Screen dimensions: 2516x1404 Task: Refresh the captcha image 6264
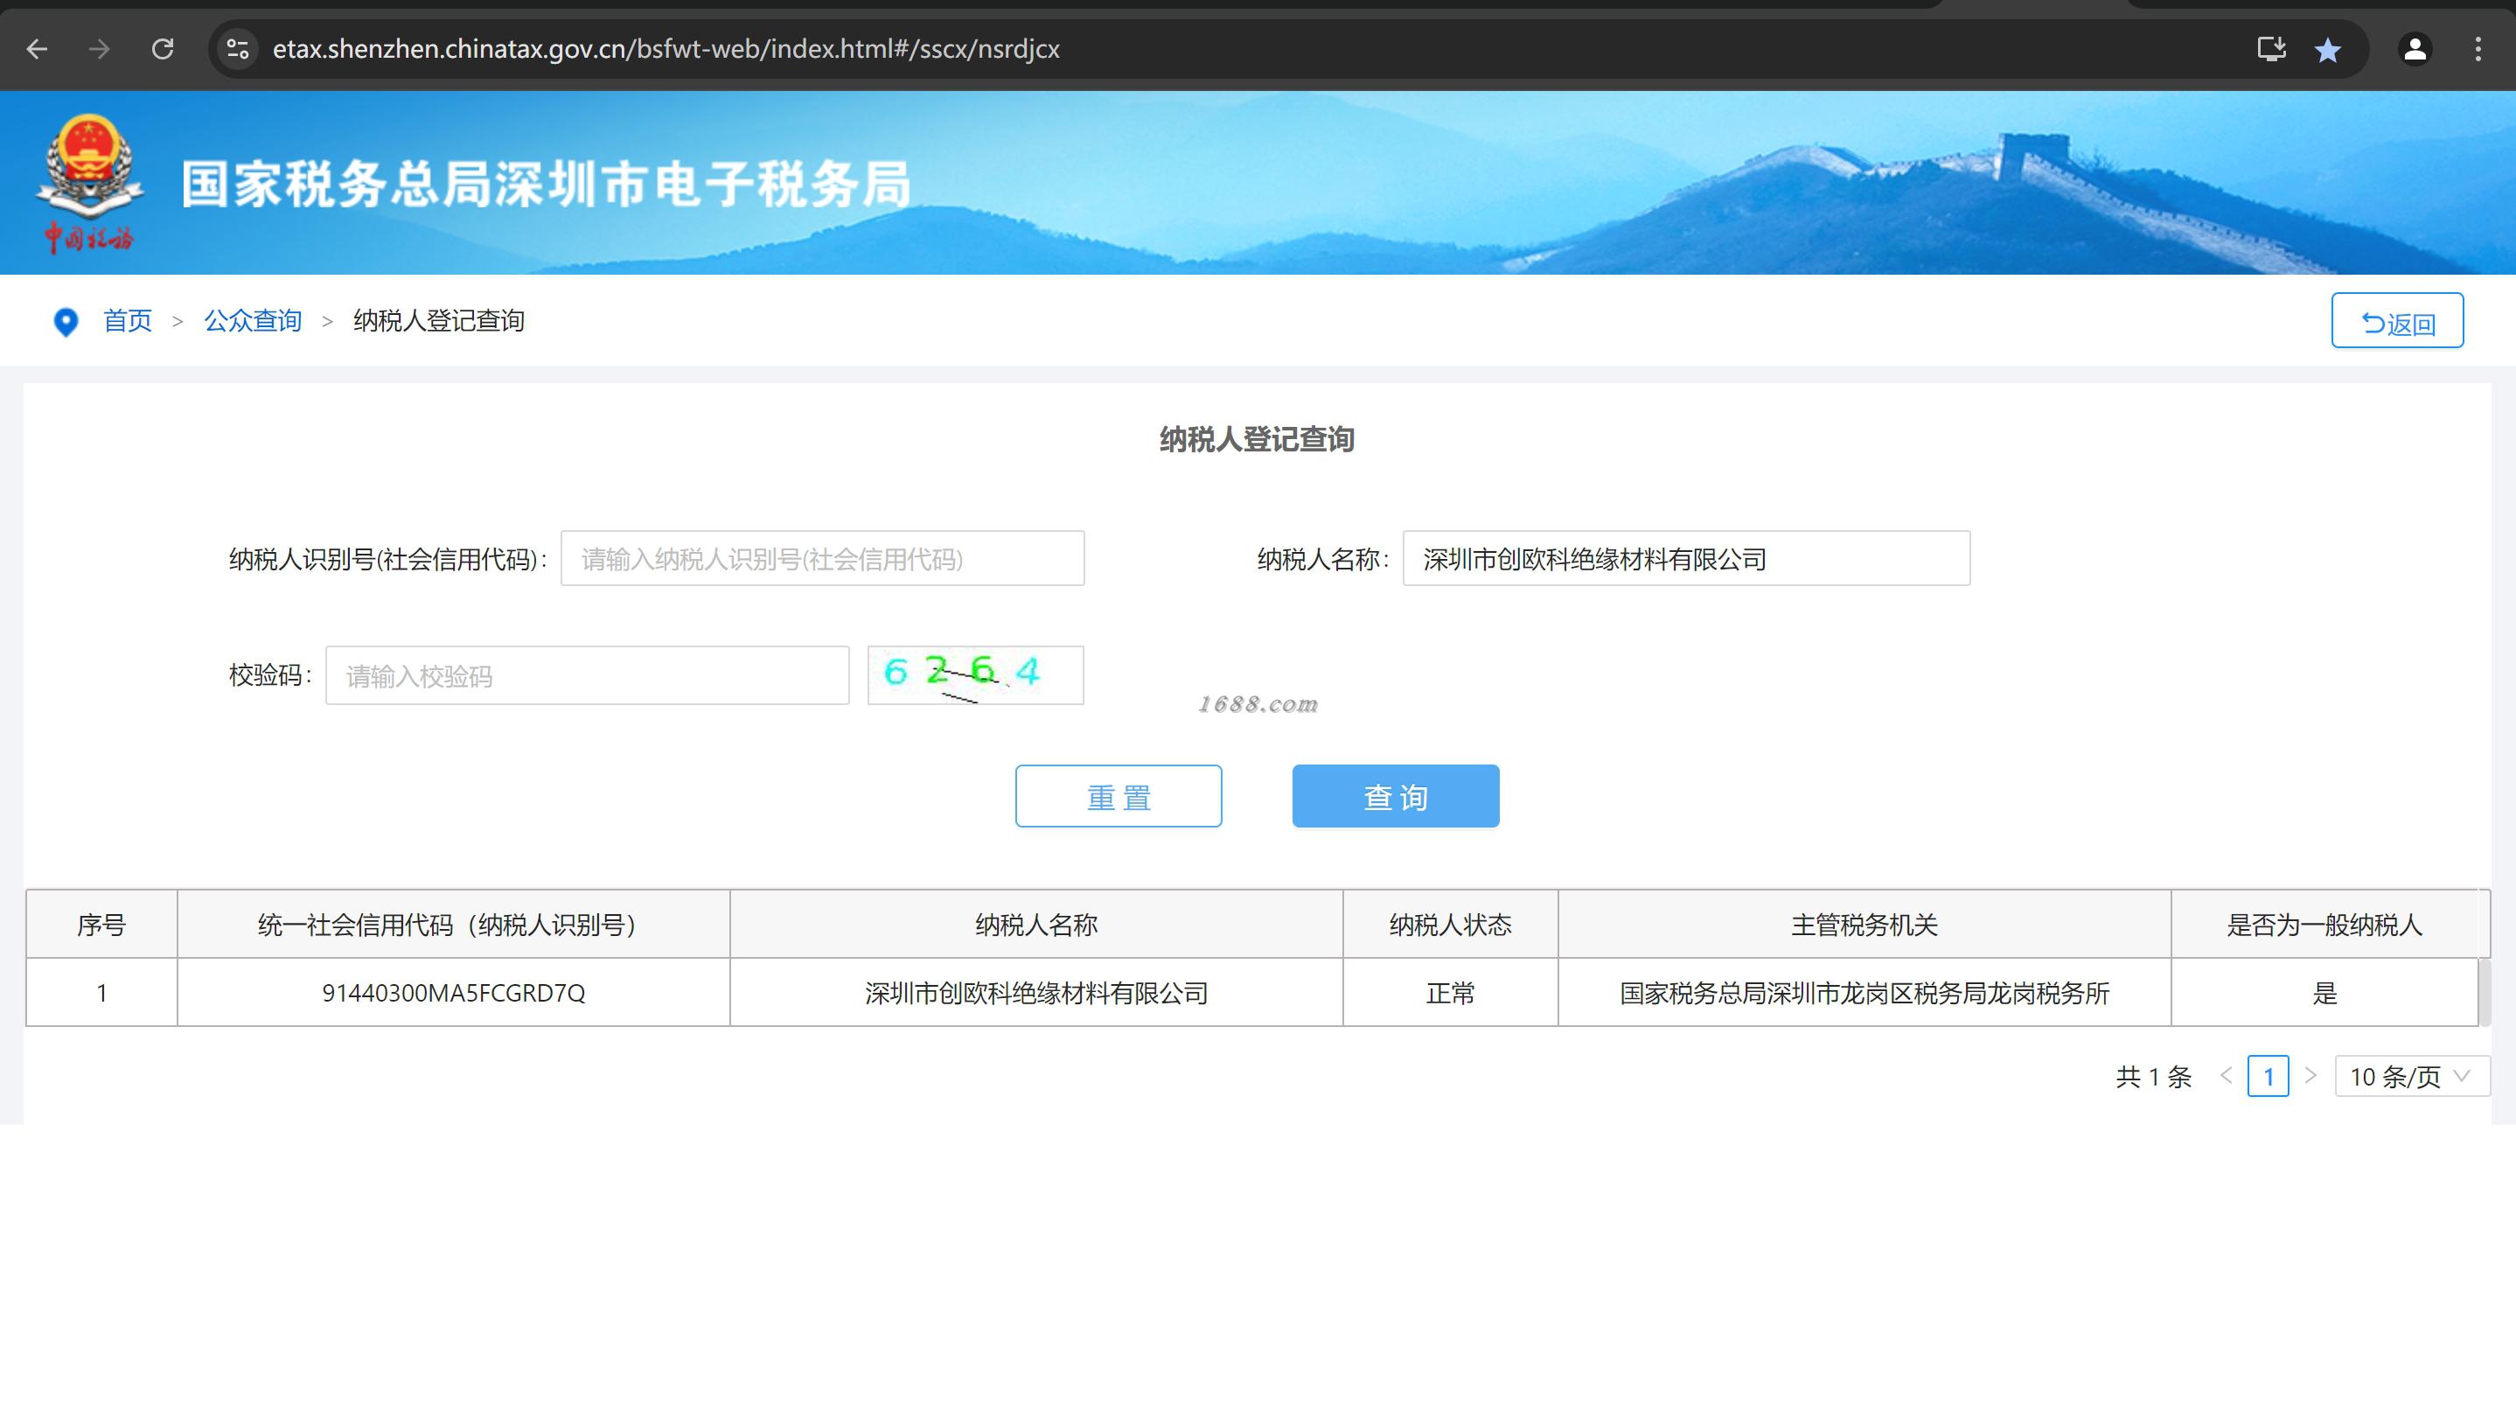(x=975, y=674)
